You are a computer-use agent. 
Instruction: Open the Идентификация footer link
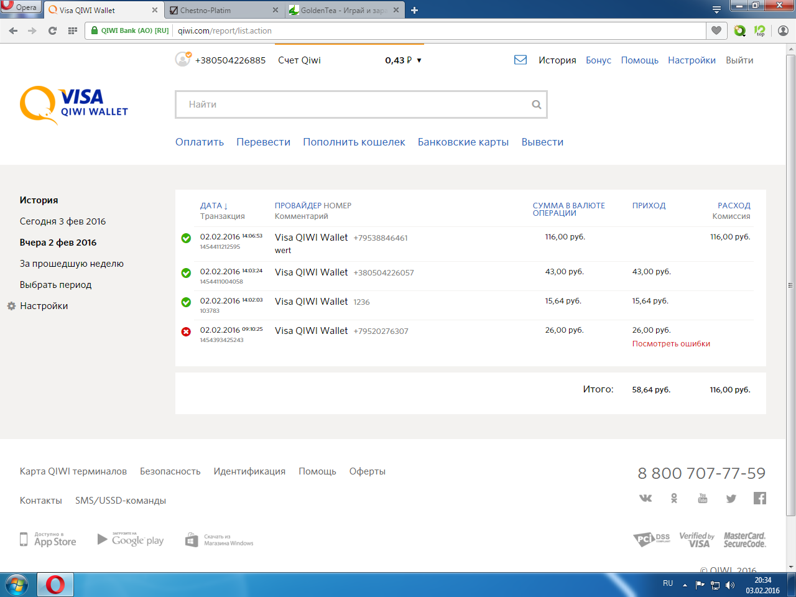[249, 471]
